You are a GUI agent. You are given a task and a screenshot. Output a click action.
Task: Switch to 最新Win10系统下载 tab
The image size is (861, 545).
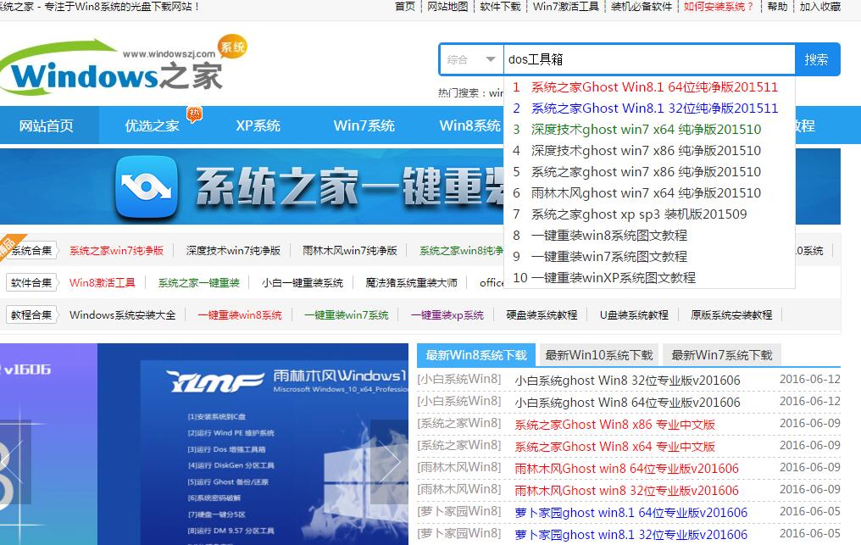click(x=599, y=355)
